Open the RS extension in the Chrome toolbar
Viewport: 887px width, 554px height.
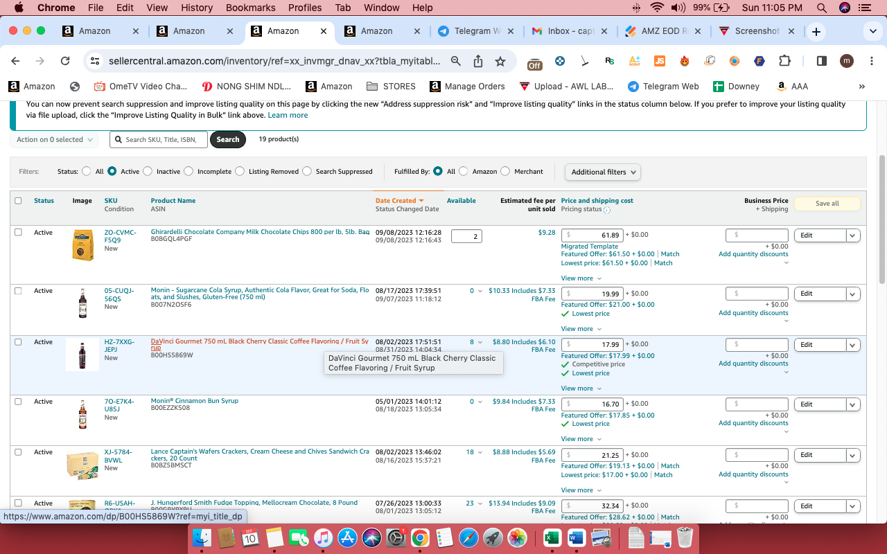click(x=609, y=61)
